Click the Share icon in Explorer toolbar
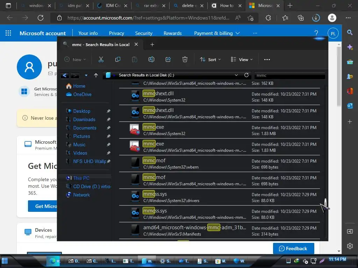Screen dimensions: 358x268 [x=168, y=59]
